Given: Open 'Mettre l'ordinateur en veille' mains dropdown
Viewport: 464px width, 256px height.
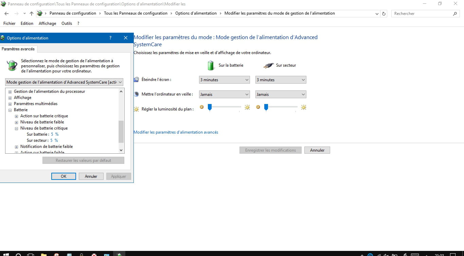Looking at the screenshot, I should tap(281, 95).
